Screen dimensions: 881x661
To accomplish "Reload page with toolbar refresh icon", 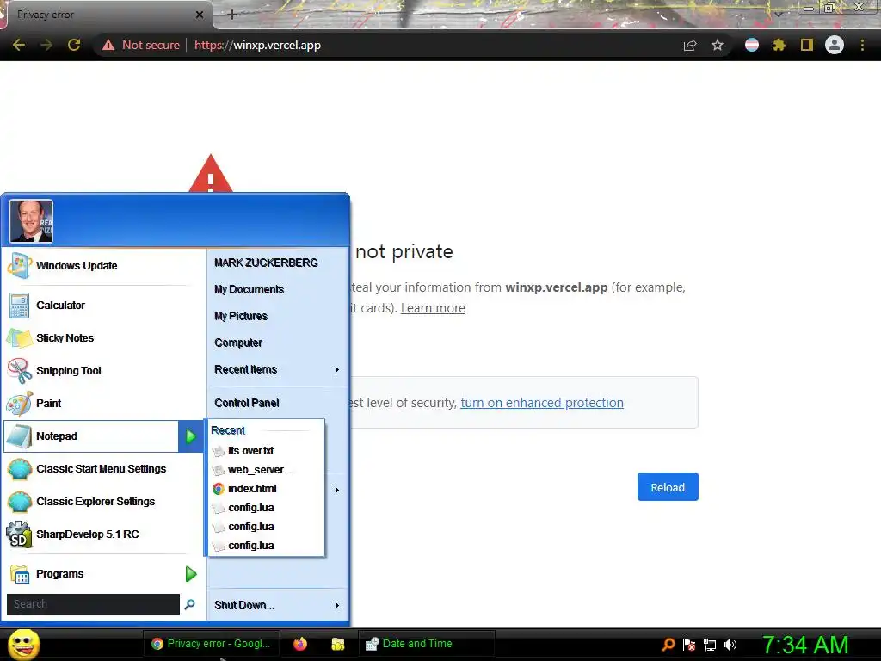I will [x=74, y=45].
